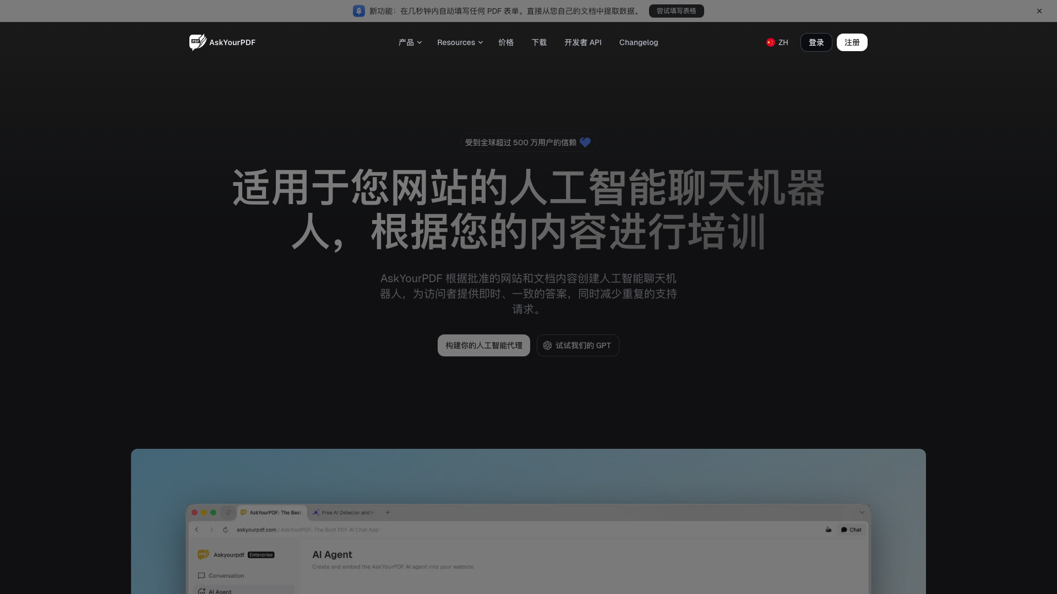The image size is (1057, 594).
Task: Open the Changelog page
Action: pyautogui.click(x=639, y=42)
